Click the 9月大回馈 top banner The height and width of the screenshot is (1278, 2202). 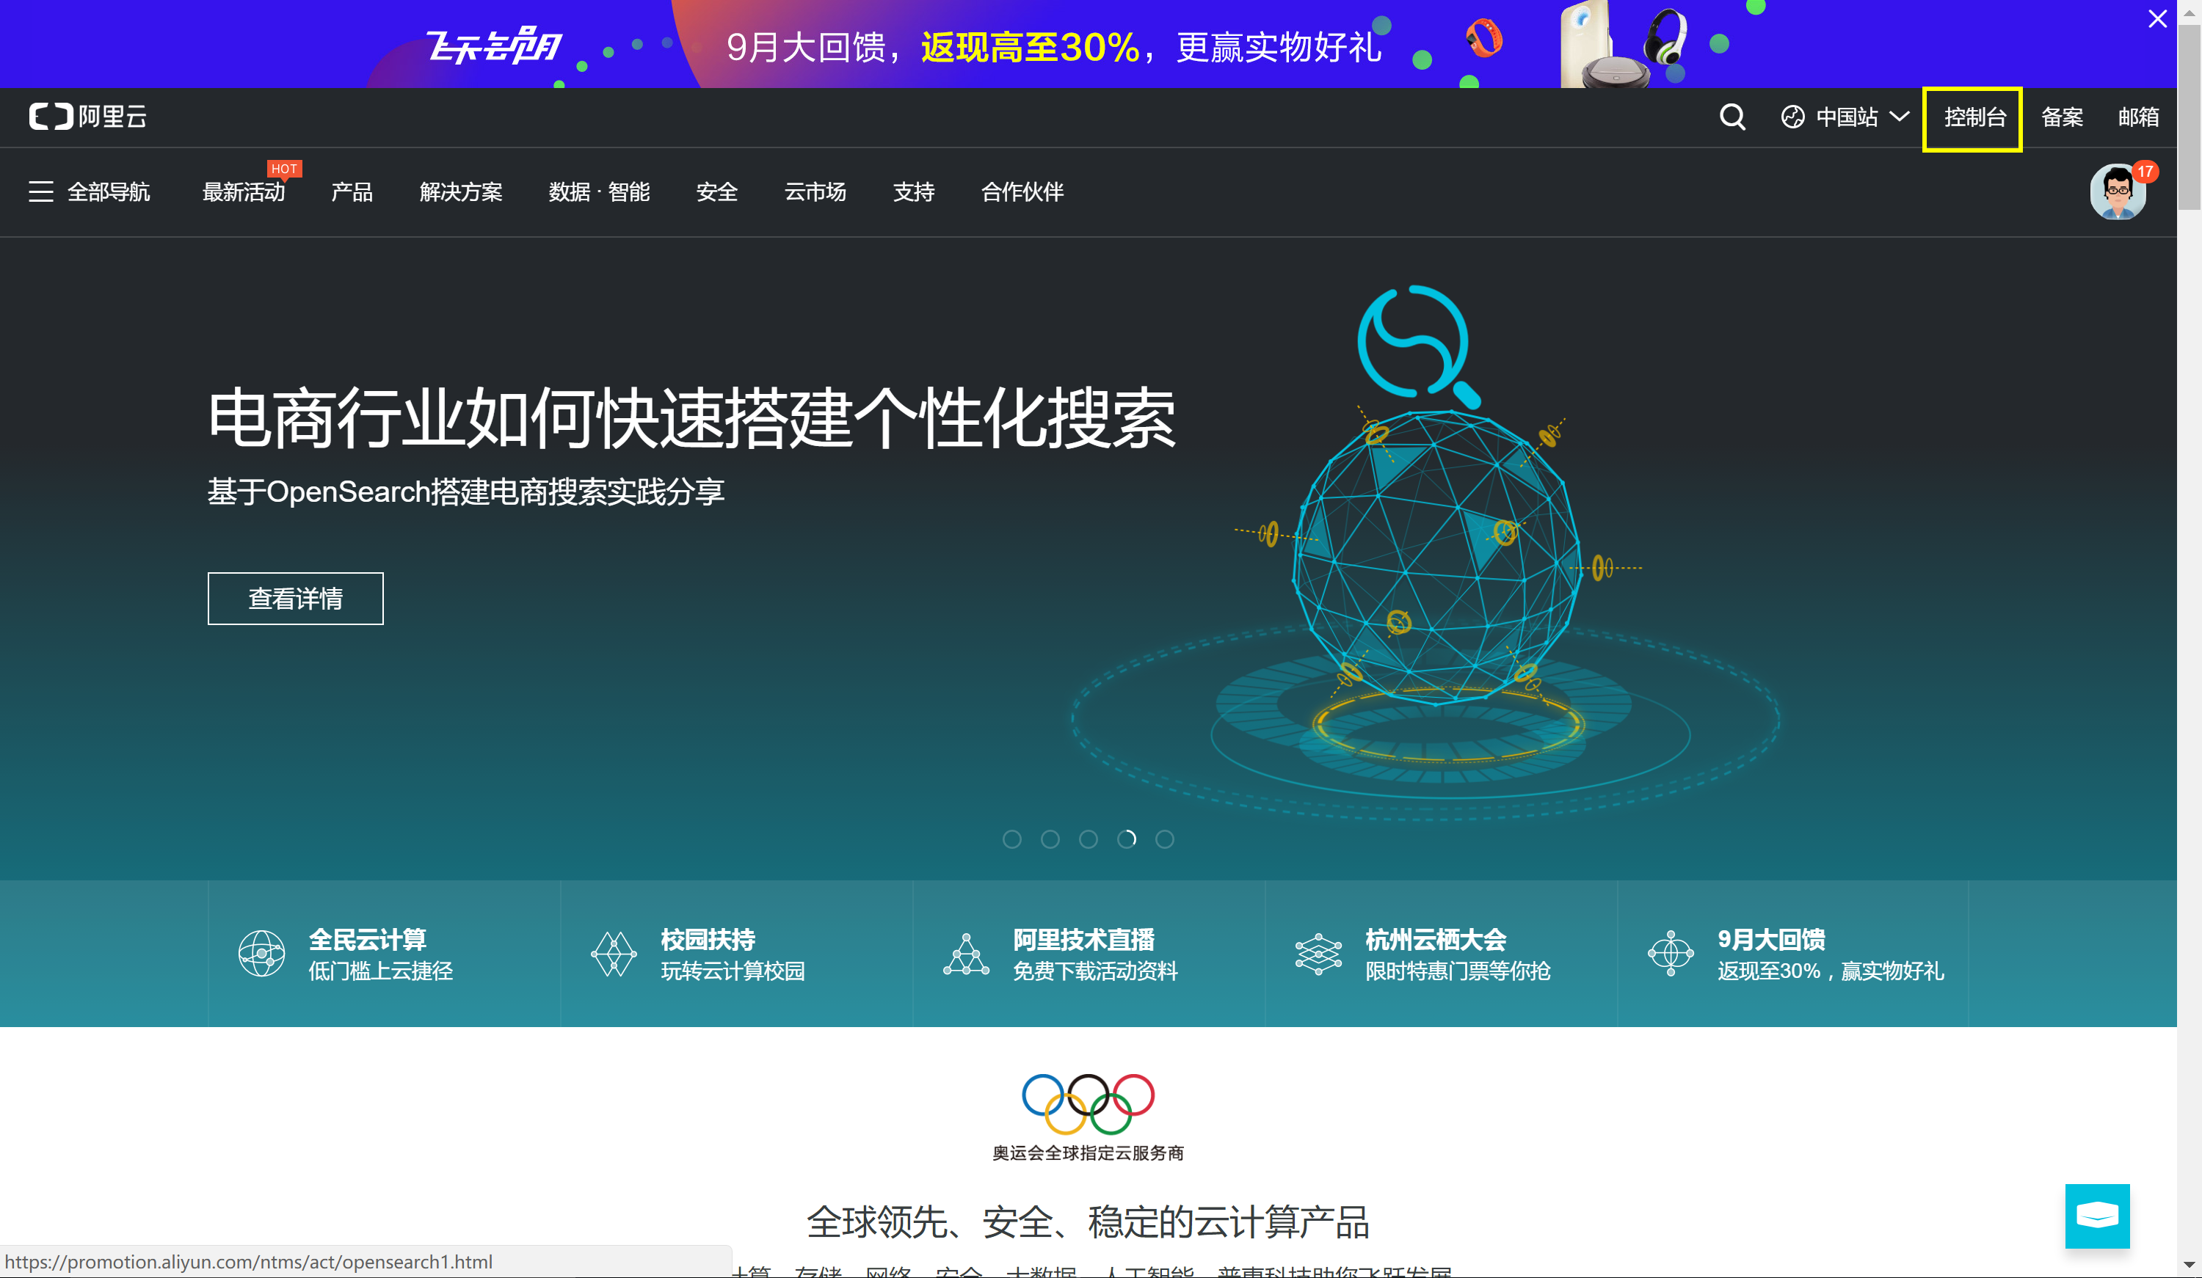[x=1088, y=44]
